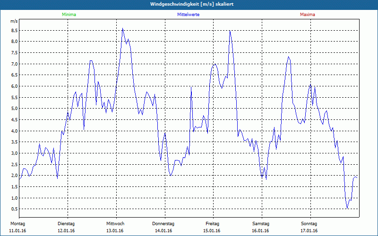378x236 pixels.
Task: Click the Dienstag day label
Action: [x=66, y=224]
